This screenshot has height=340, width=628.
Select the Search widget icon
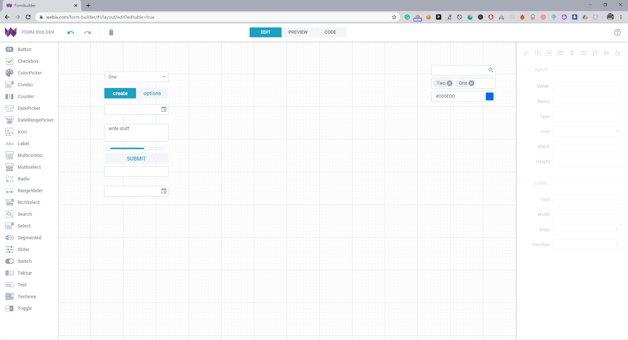[9, 214]
